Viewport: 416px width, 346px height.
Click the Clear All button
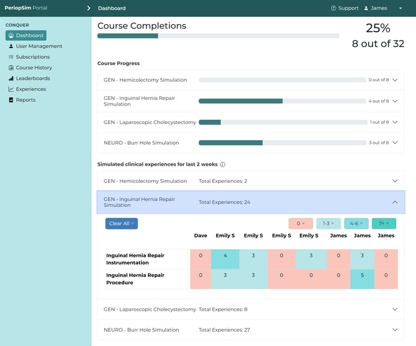[122, 224]
